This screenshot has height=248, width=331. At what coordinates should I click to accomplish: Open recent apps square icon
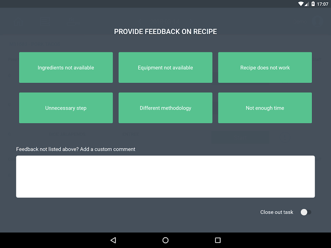(x=218, y=240)
